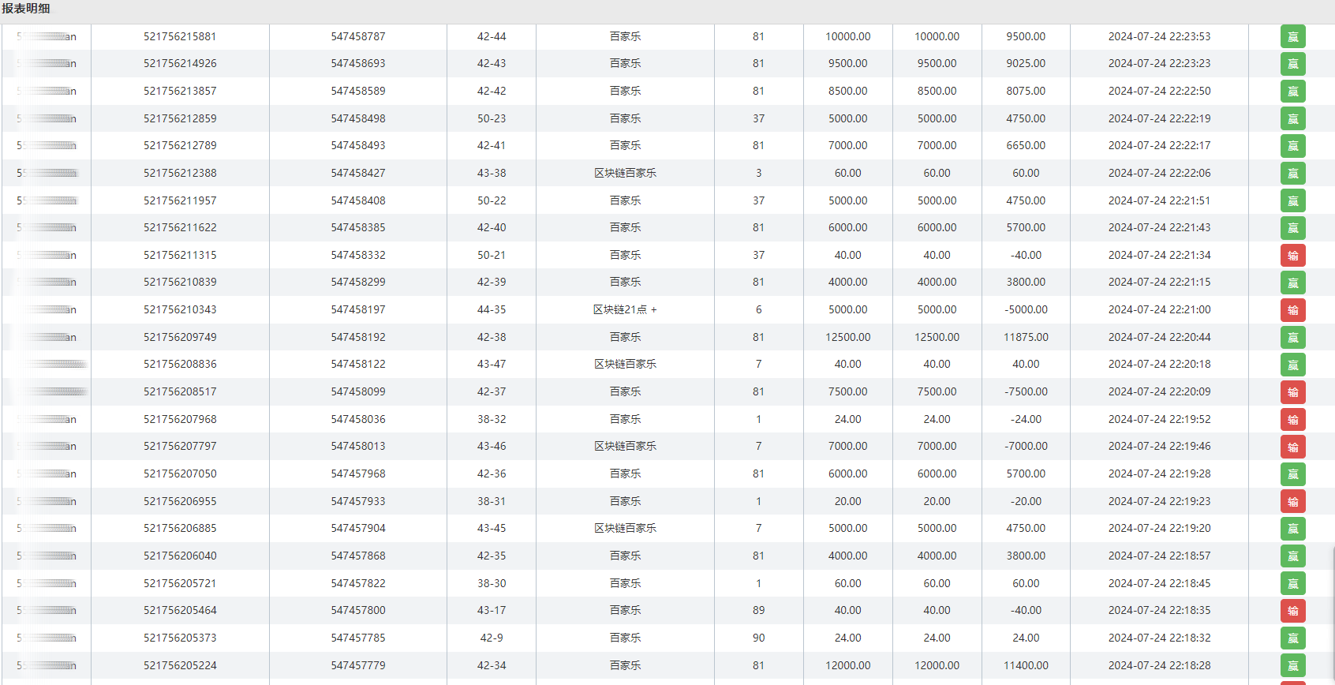The image size is (1335, 685).
Task: Click green 赢 badge for order 521756205373
Action: pyautogui.click(x=1292, y=638)
